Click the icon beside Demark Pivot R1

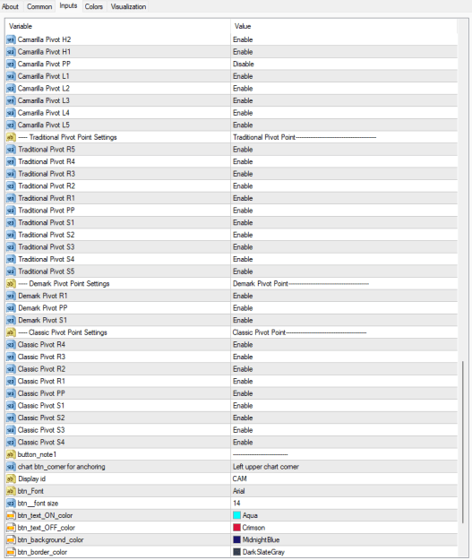(11, 296)
